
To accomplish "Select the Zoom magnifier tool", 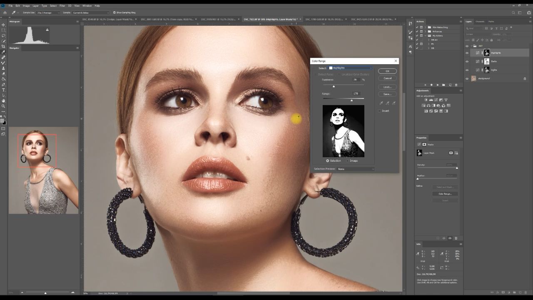I will (x=3, y=106).
